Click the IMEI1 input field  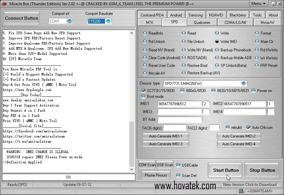click(180, 104)
